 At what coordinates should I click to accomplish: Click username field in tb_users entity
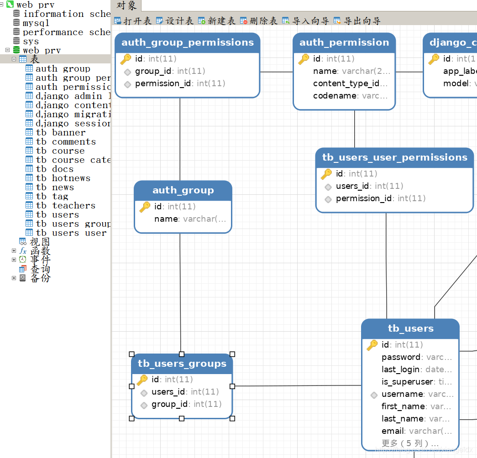[417, 394]
